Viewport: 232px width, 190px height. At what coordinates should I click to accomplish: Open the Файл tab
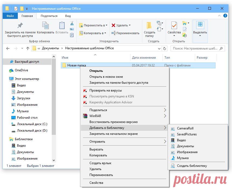tap(10, 16)
